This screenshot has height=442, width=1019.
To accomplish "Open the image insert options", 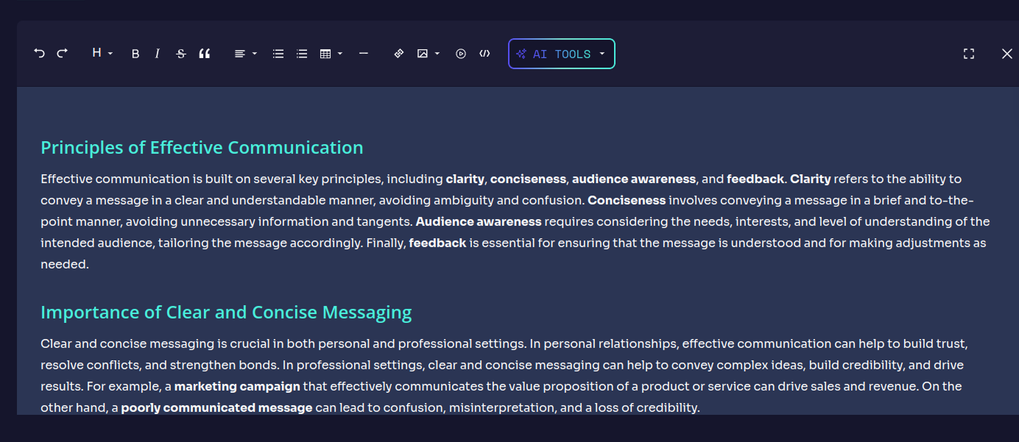I will [x=428, y=54].
